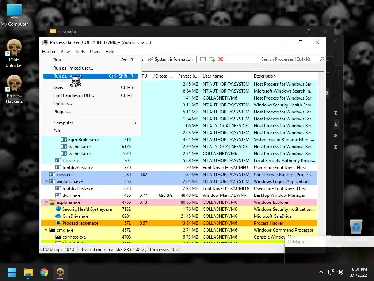Open the My Computer desktop icon

point(14,15)
